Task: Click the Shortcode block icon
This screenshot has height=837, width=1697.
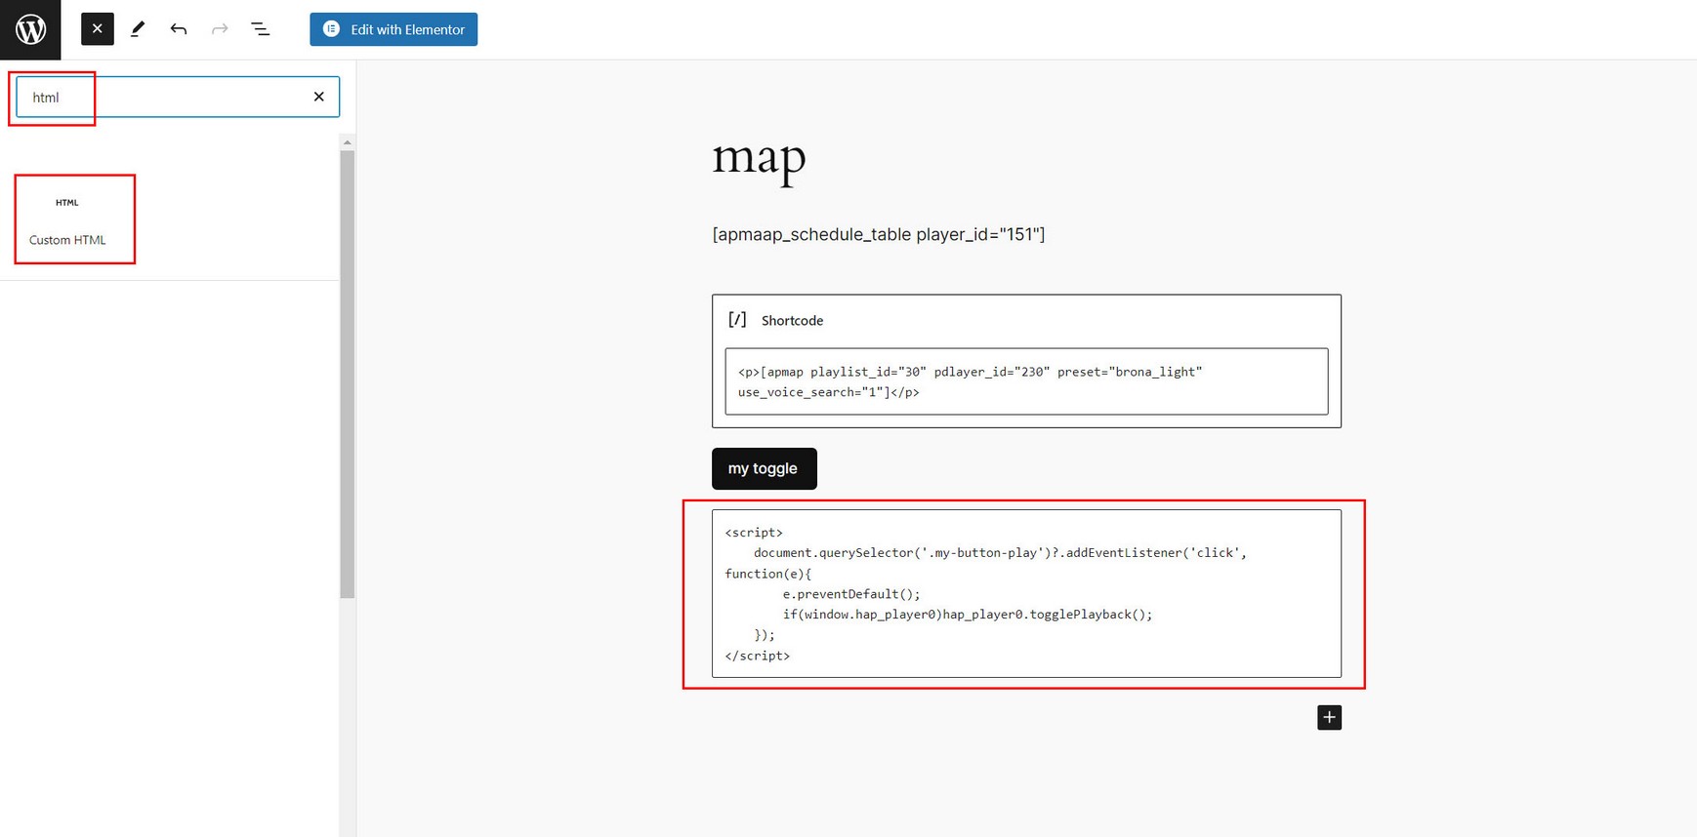Action: point(737,320)
